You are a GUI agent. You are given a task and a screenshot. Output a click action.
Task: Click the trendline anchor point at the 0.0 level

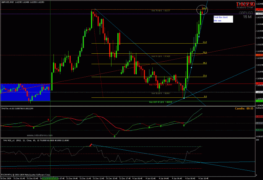click(x=184, y=98)
